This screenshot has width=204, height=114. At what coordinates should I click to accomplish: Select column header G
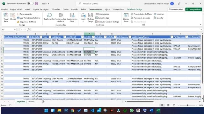pos(101,34)
